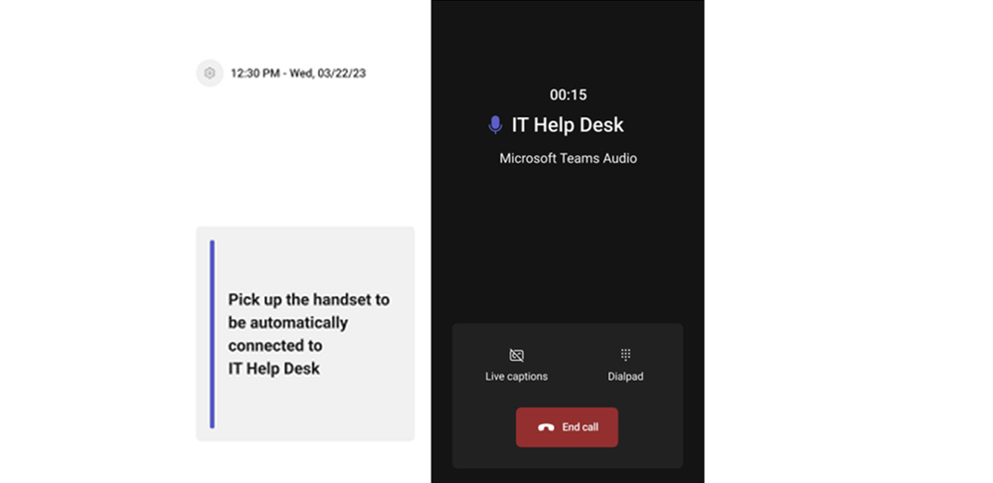Turn on Live captions
Image resolution: width=993 pixels, height=483 pixels.
pyautogui.click(x=516, y=364)
